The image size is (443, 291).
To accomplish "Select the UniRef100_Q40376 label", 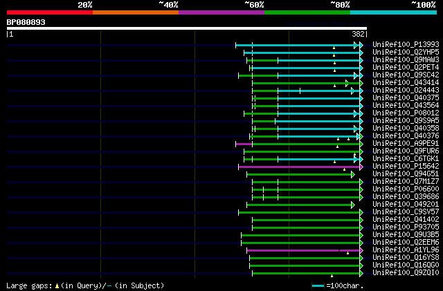I will (406, 136).
